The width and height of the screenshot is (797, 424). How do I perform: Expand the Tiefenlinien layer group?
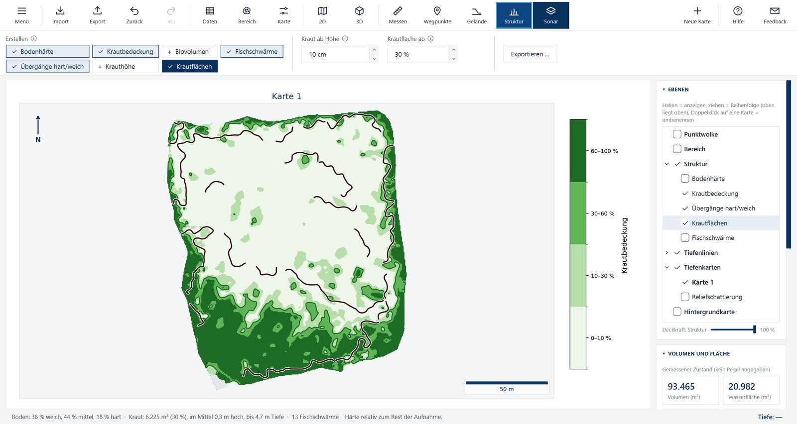pos(667,253)
